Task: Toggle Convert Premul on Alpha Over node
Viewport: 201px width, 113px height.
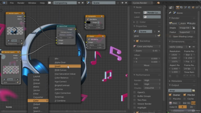Action: (59, 32)
